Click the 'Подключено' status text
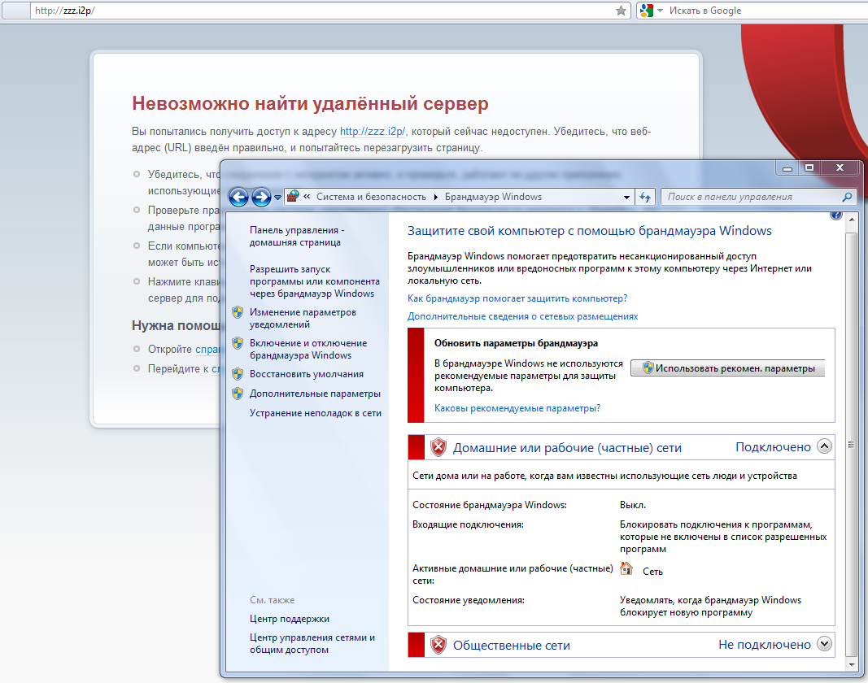 773,447
